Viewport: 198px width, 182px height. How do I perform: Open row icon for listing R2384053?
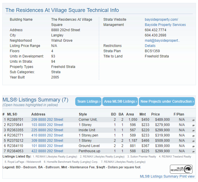[x=193, y=152]
